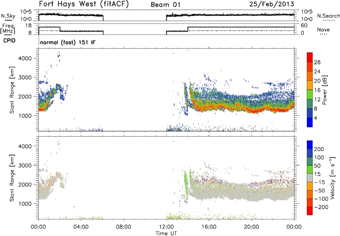
Task: Click the '4000' tick on Power panel
Action: click(25, 58)
